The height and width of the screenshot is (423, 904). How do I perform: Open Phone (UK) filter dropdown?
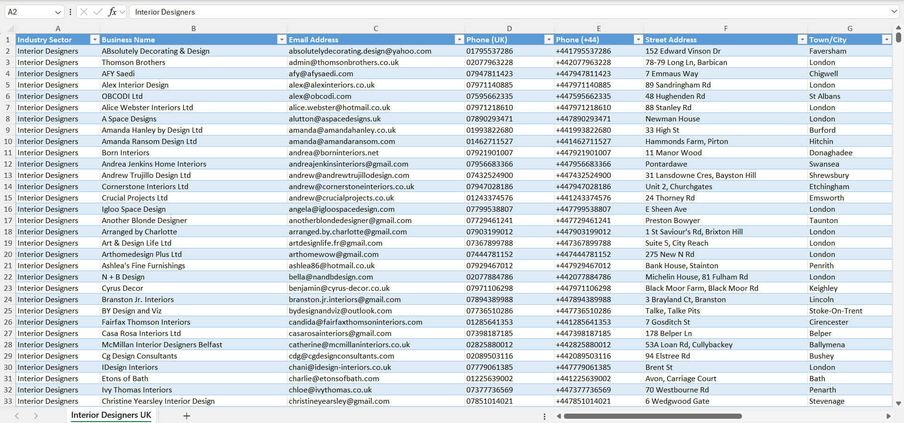(549, 40)
